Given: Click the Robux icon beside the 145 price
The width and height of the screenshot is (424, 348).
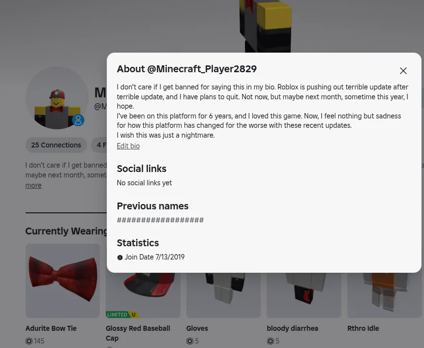Looking at the screenshot, I should tap(29, 341).
